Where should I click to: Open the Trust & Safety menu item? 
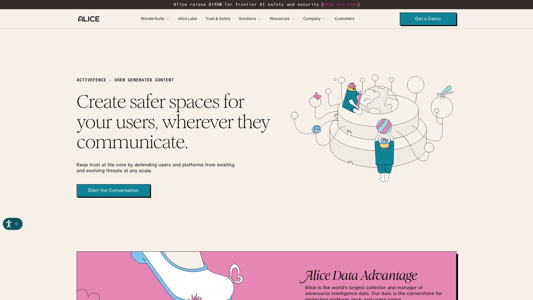(218, 19)
